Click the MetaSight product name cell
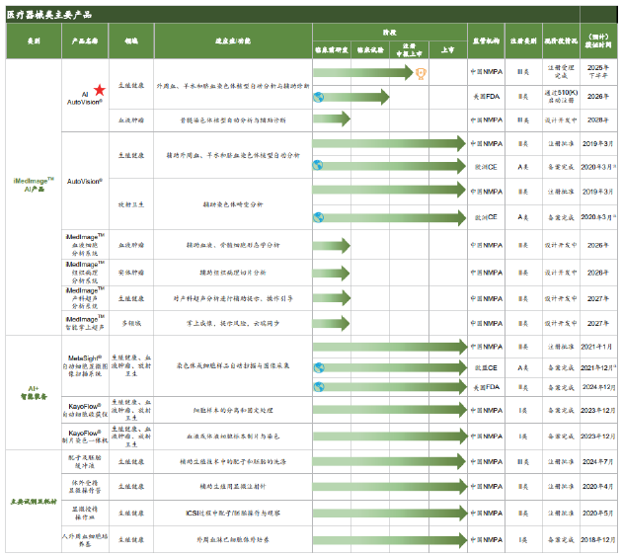 pyautogui.click(x=85, y=366)
